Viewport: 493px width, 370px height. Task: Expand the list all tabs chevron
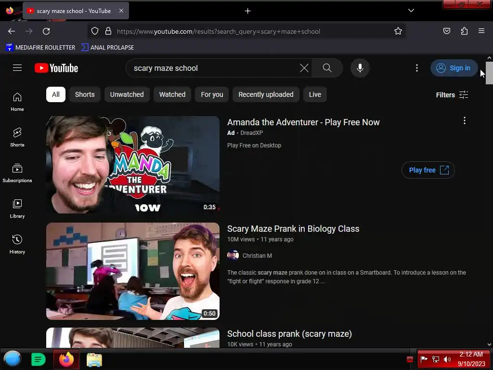411,11
